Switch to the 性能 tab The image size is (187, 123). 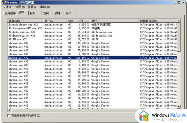coord(47,13)
